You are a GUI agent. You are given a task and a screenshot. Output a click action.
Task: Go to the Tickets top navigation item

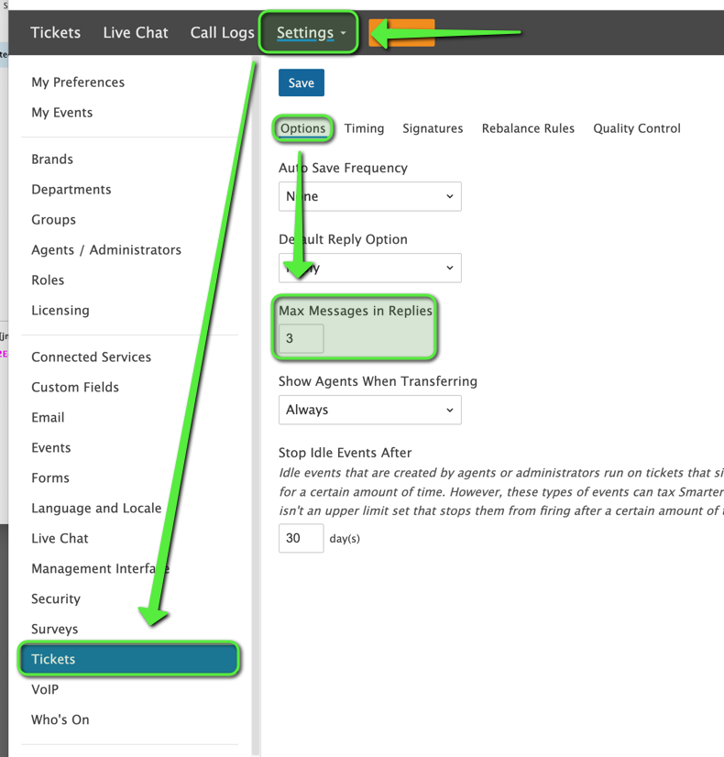tap(55, 33)
